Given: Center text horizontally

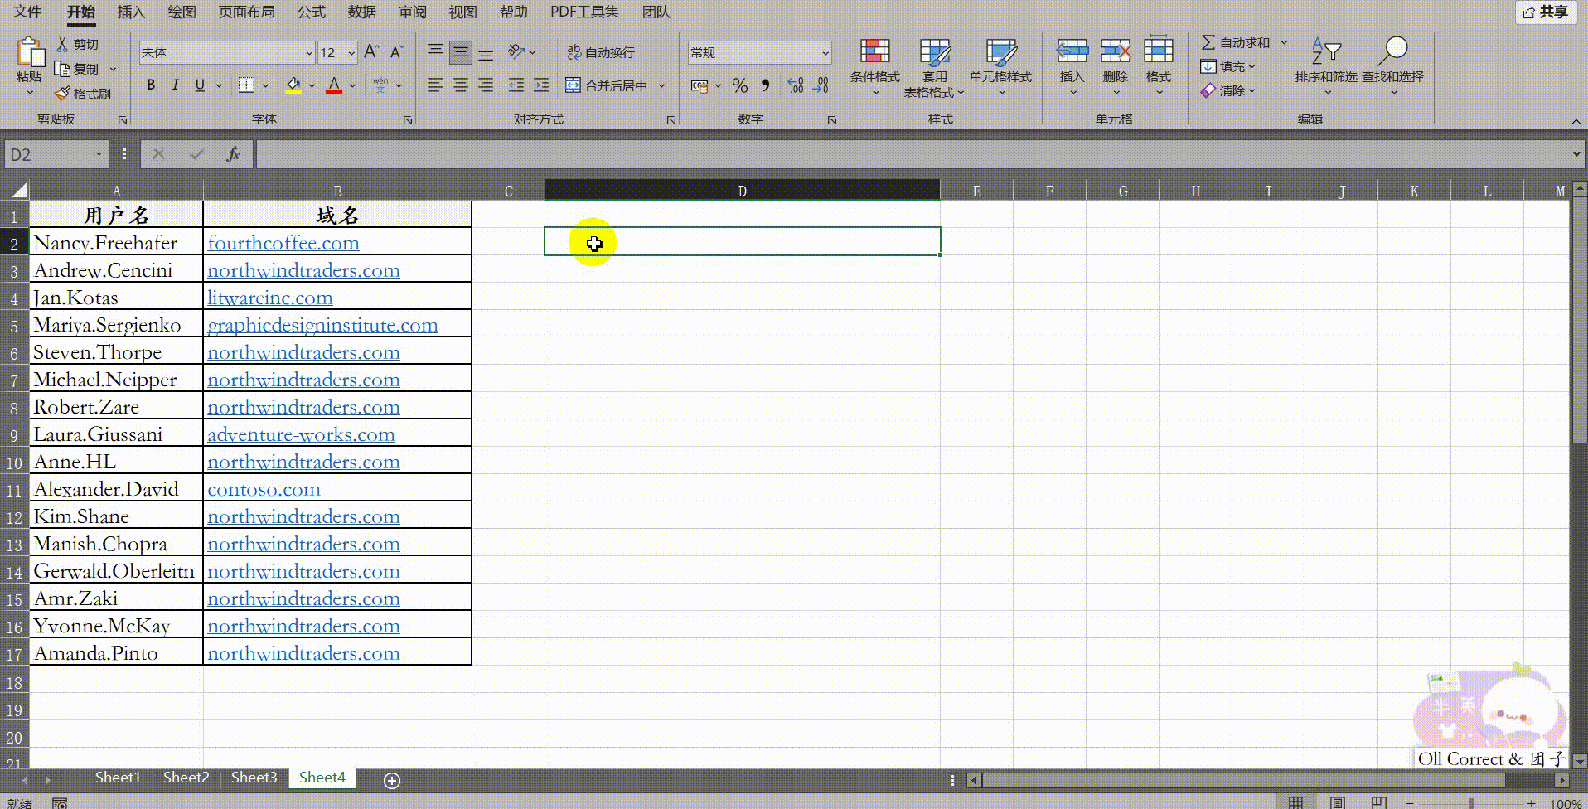Looking at the screenshot, I should point(460,85).
